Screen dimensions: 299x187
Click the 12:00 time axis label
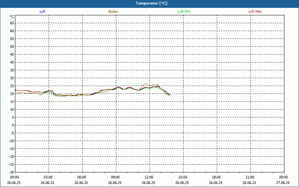pos(149,177)
